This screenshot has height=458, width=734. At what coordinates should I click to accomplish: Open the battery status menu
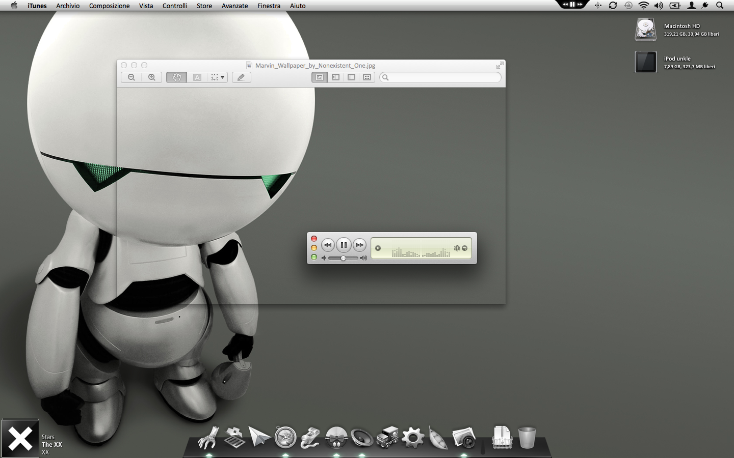pos(675,6)
